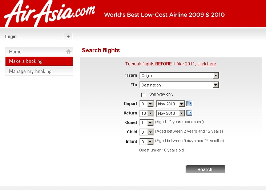
Task: Click the Search button
Action: pos(206,169)
